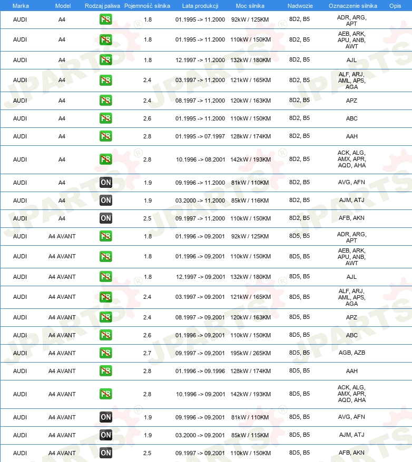Click the Opis column header
This screenshot has width=412, height=462.
point(395,6)
